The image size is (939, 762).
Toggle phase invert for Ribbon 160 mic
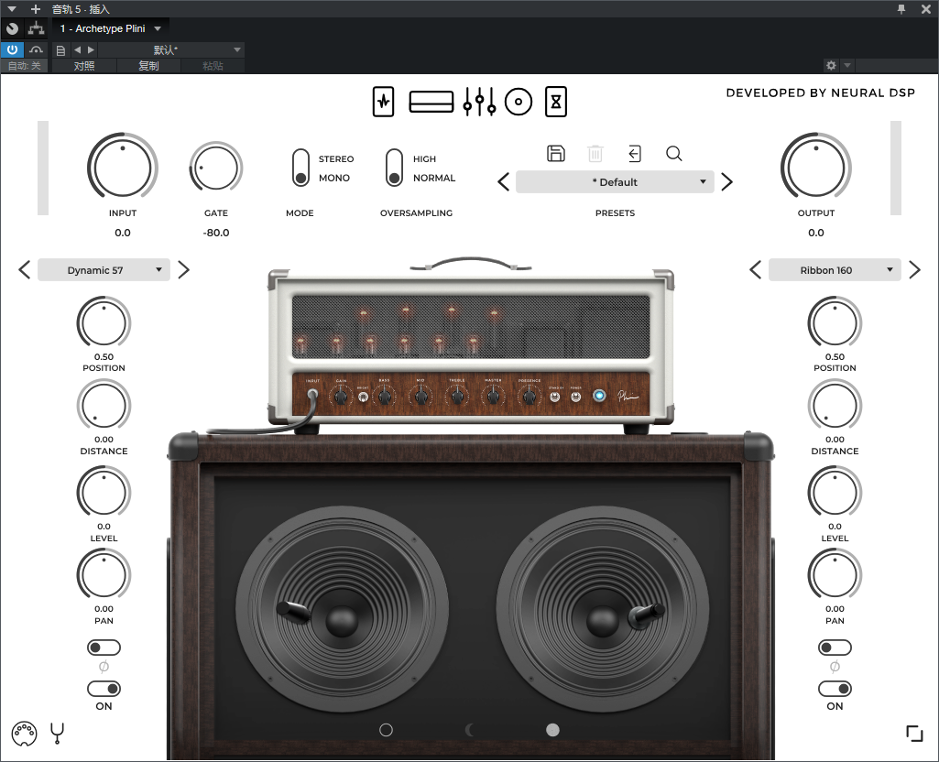tap(835, 648)
